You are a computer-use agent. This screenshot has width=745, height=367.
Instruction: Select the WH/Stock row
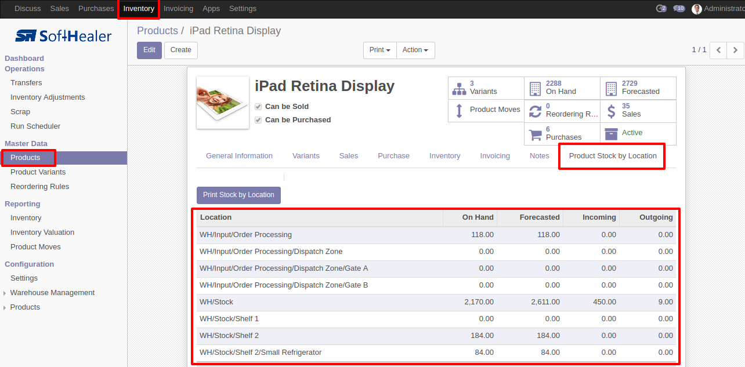click(436, 302)
